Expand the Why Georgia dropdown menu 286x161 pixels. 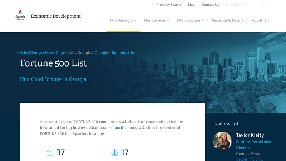(x=123, y=20)
